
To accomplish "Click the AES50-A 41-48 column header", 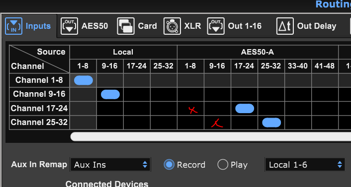I will pos(325,66).
